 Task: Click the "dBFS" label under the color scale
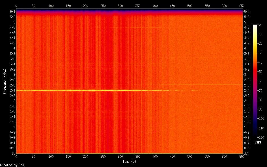tap(258, 143)
